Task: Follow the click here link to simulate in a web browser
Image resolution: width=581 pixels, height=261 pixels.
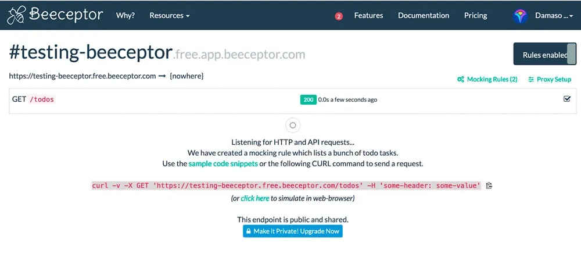Action: click(x=255, y=198)
